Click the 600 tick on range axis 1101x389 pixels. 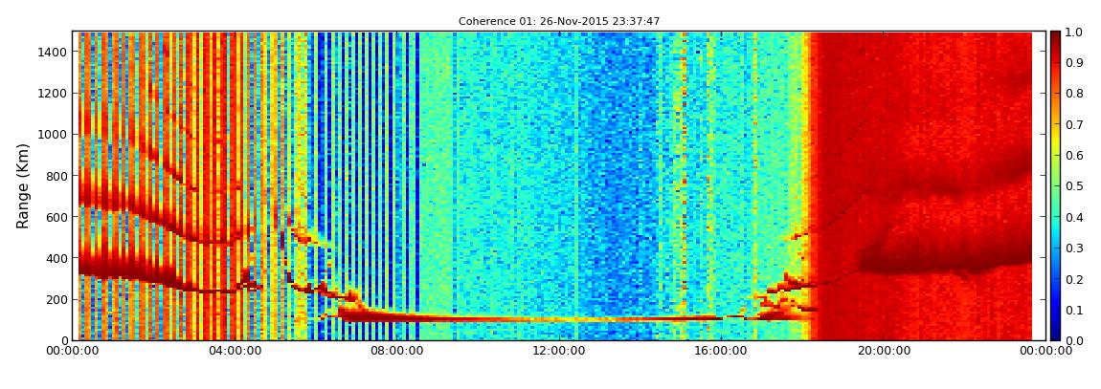(x=55, y=217)
